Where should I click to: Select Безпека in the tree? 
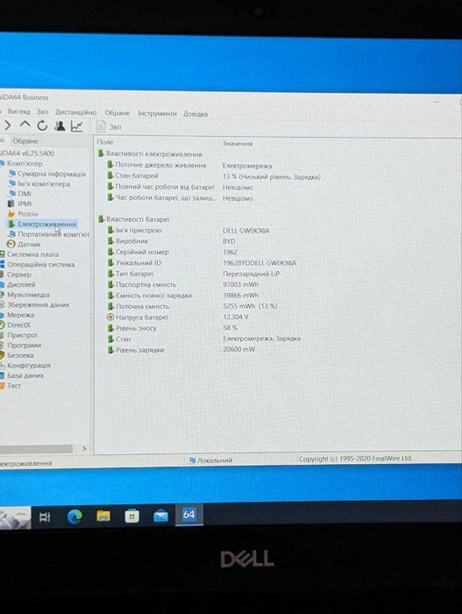(x=17, y=355)
